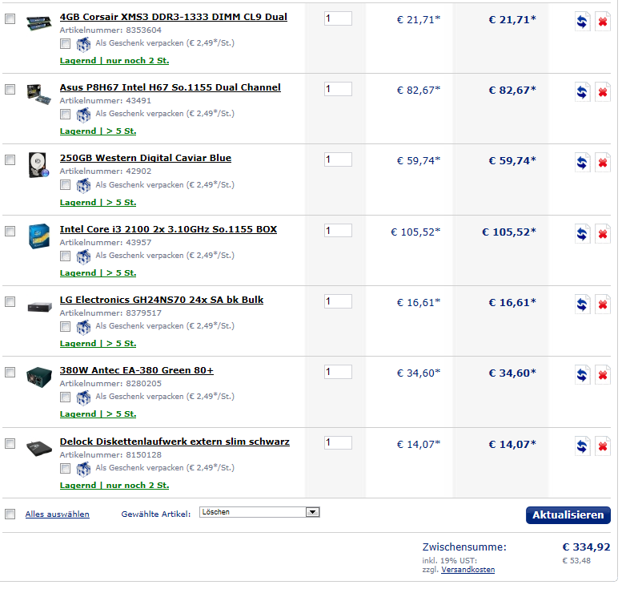
Task: Open the Versandkosten link
Action: pyautogui.click(x=467, y=570)
